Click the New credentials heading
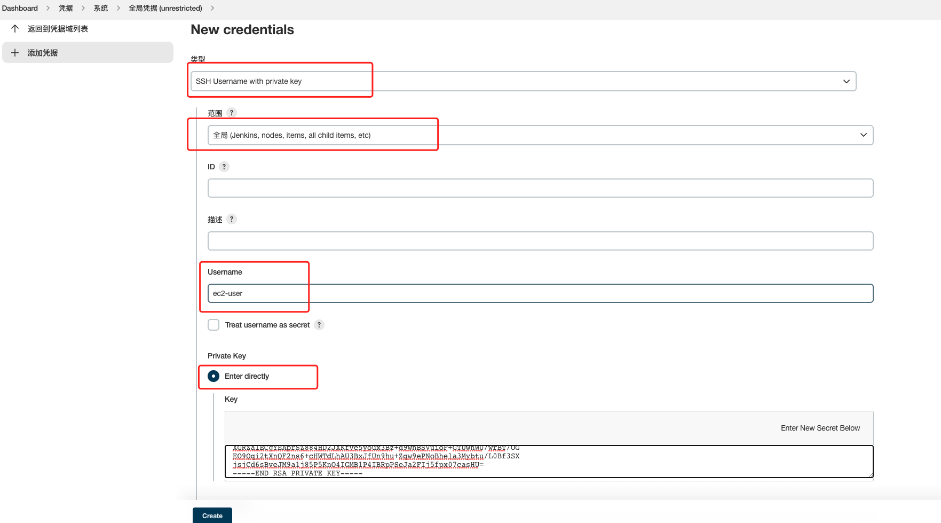The image size is (941, 523). [x=242, y=29]
